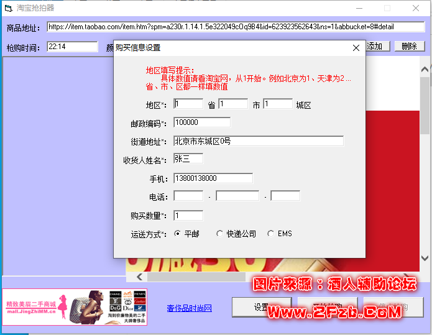Click the vertical scrollbar down arrow

(425, 258)
